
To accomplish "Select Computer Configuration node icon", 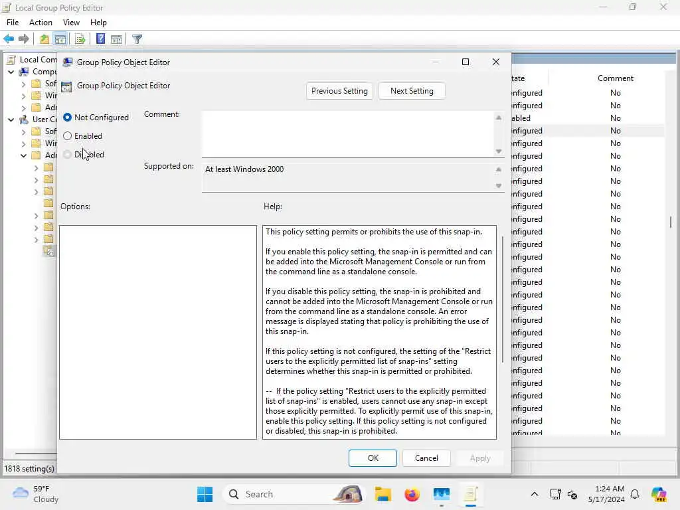I will point(25,72).
